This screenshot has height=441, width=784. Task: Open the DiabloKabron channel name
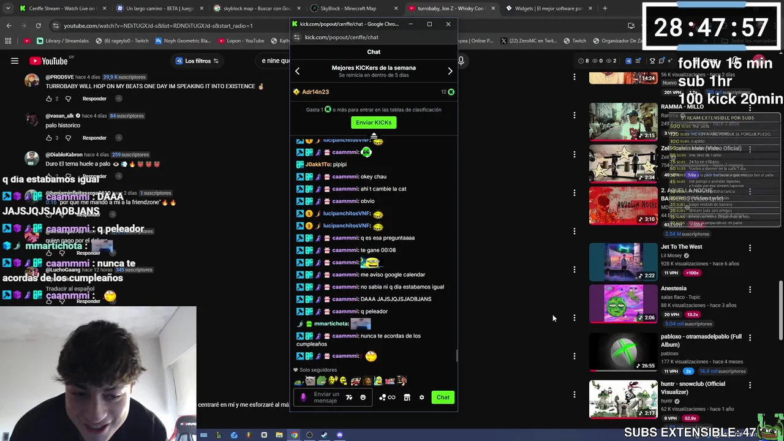point(64,154)
